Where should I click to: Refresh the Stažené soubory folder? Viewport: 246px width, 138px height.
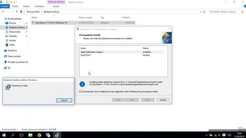coord(204,12)
